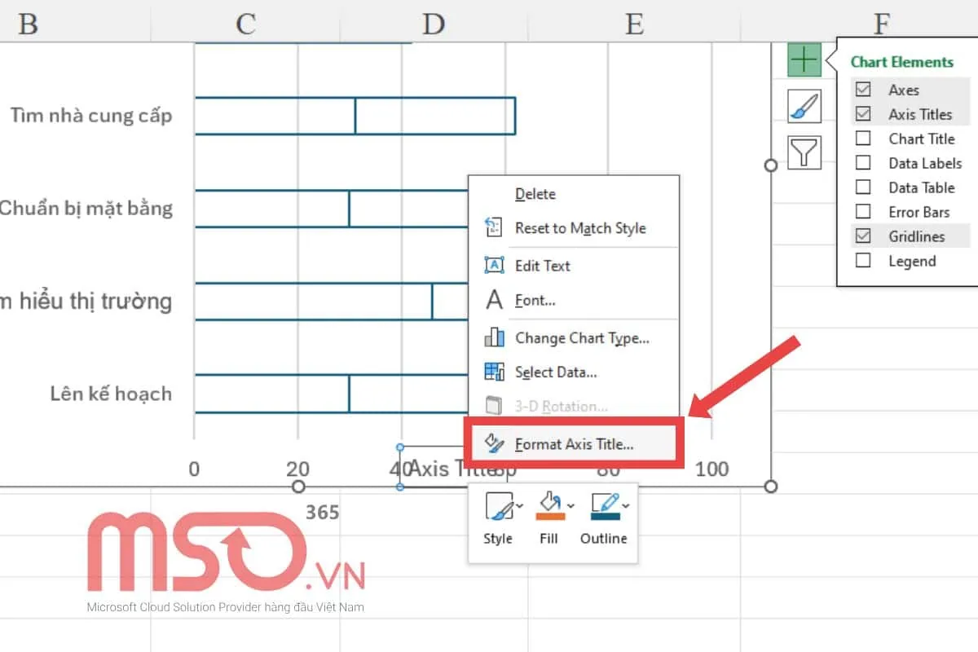
Task: Click Format Axis Title command
Action: (x=575, y=443)
